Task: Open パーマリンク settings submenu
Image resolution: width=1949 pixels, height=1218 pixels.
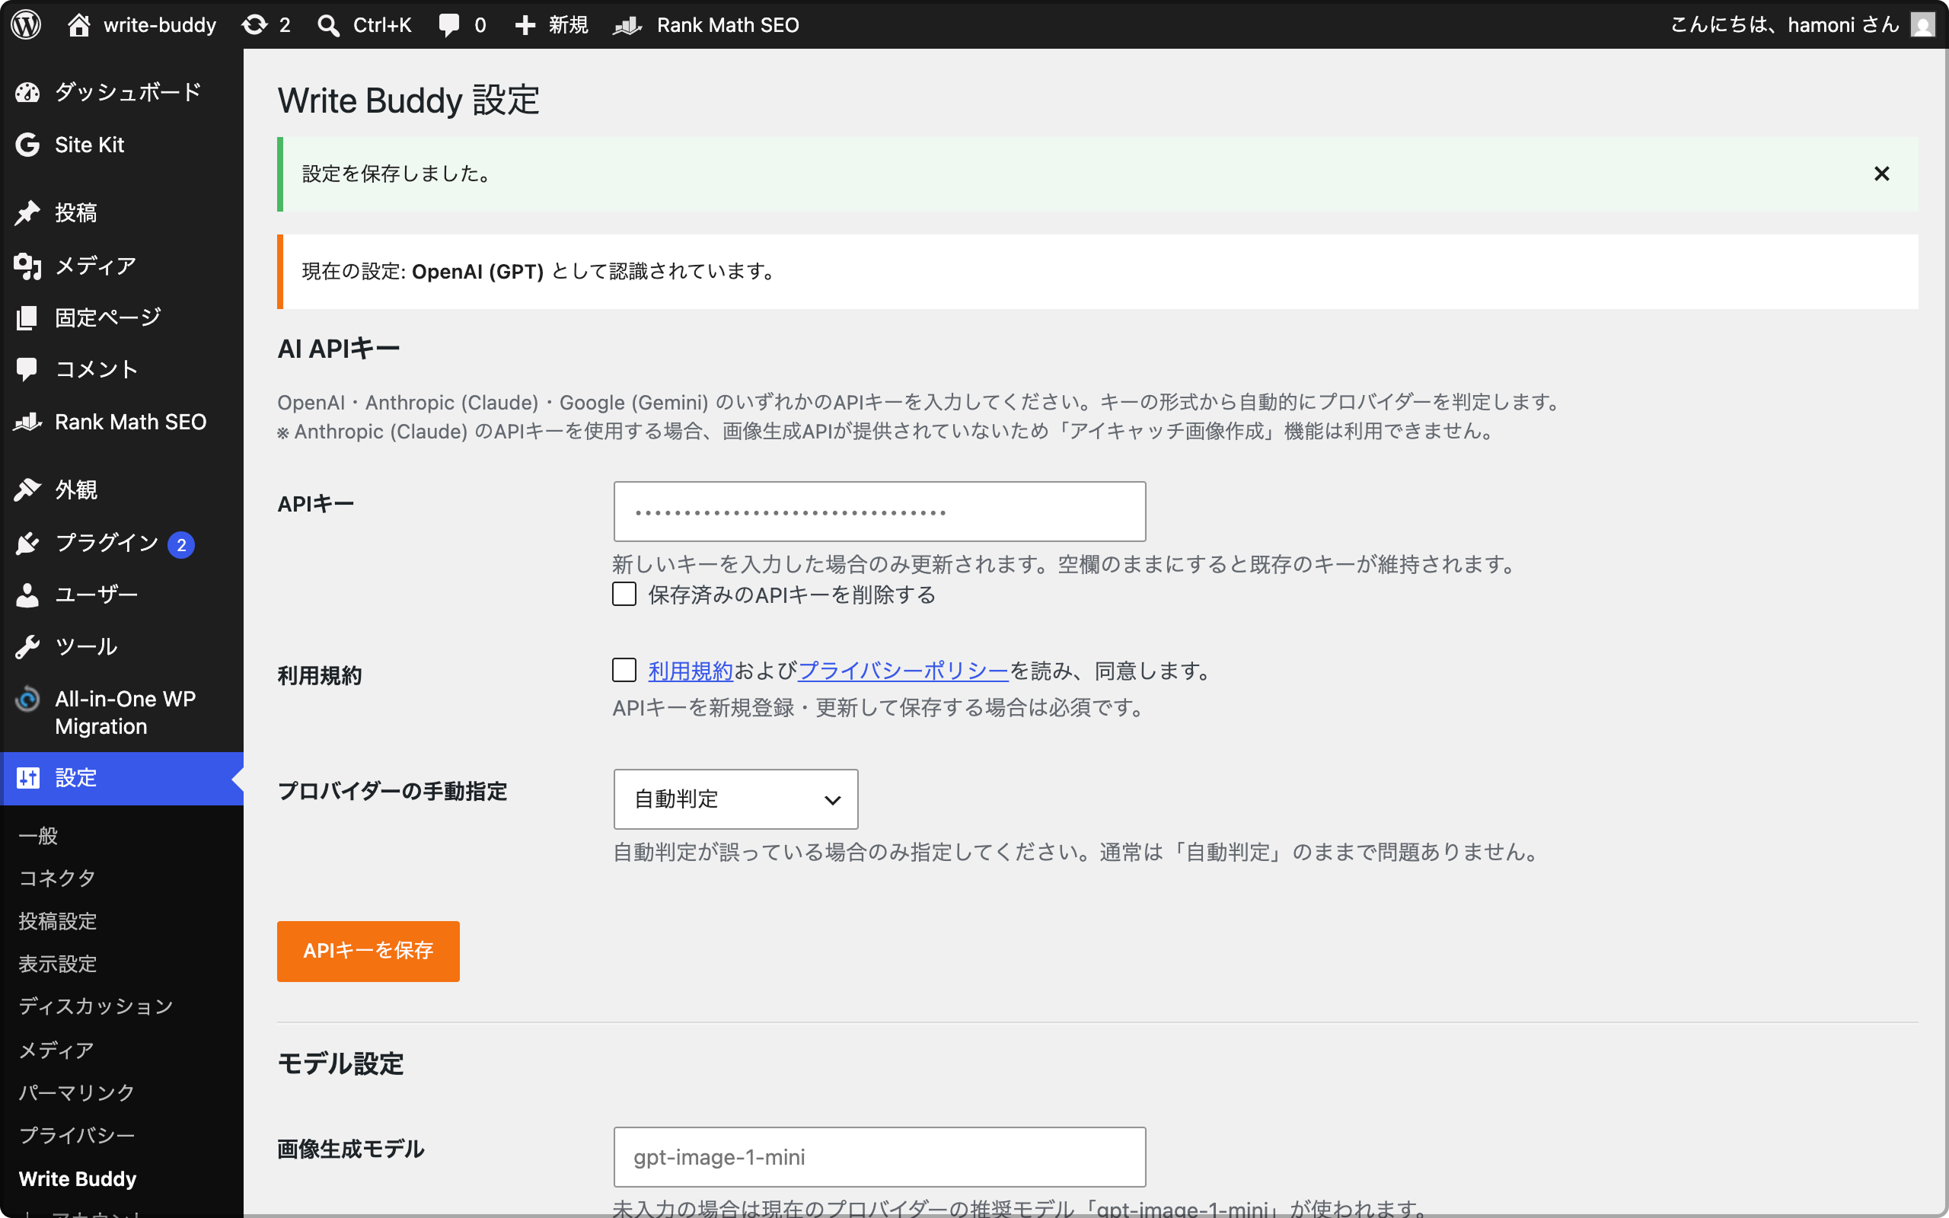Action: [x=76, y=1092]
